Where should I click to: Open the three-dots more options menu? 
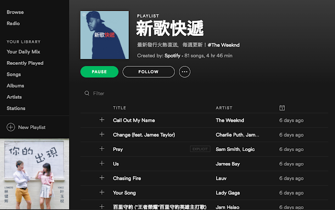pos(185,72)
